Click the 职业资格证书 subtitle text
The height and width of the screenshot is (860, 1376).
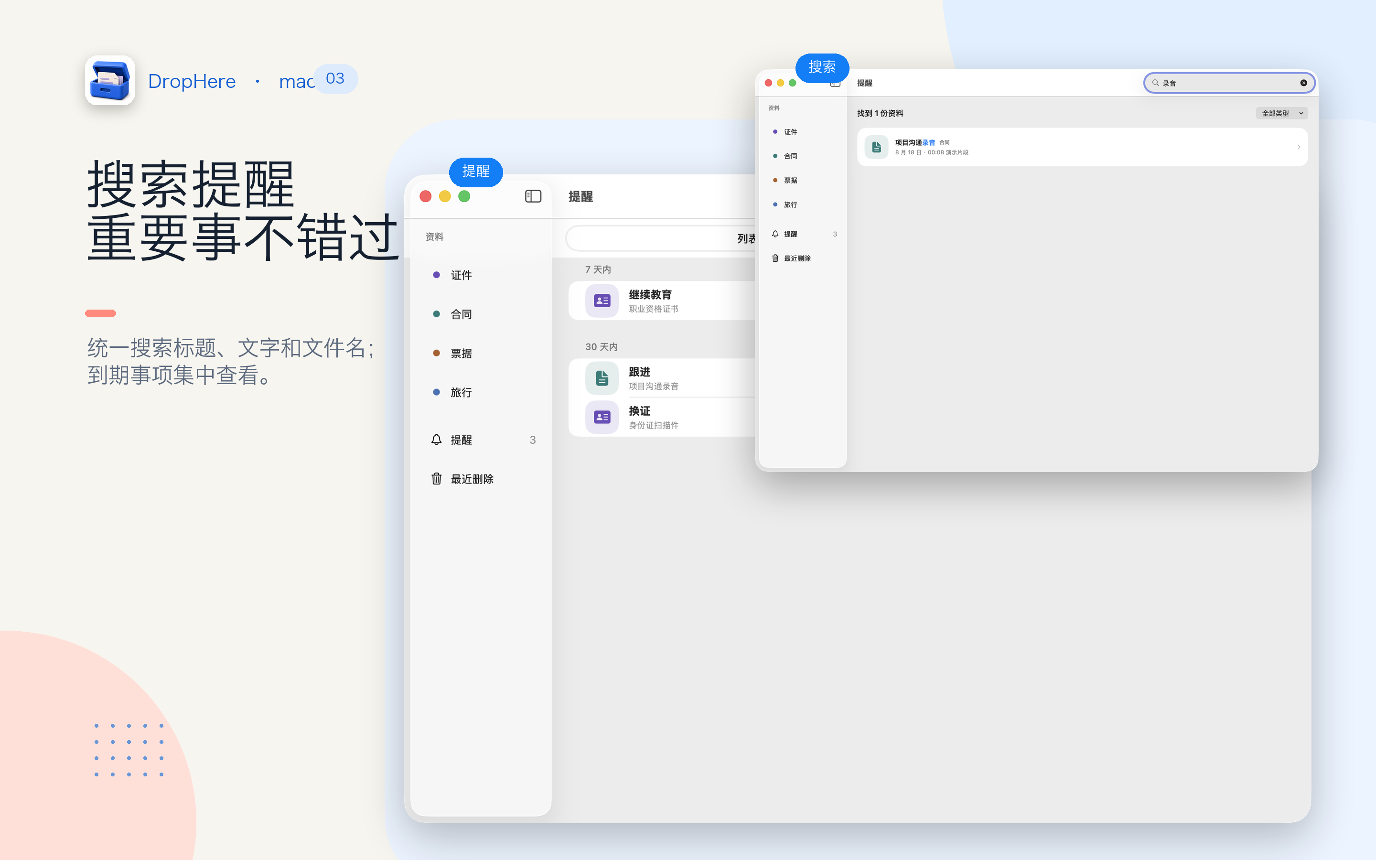653,309
